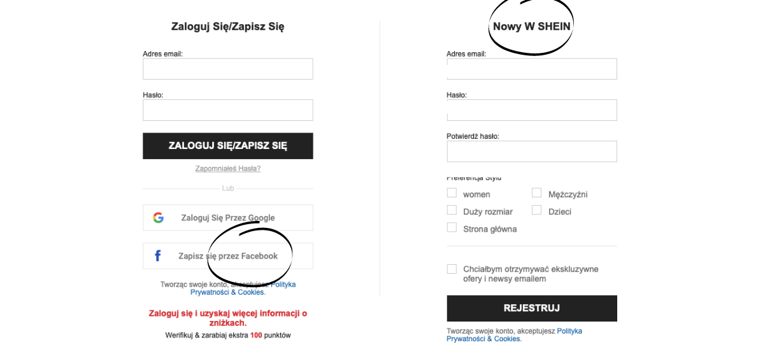Sign in with Zaloguj Się Przez Google

(228, 218)
